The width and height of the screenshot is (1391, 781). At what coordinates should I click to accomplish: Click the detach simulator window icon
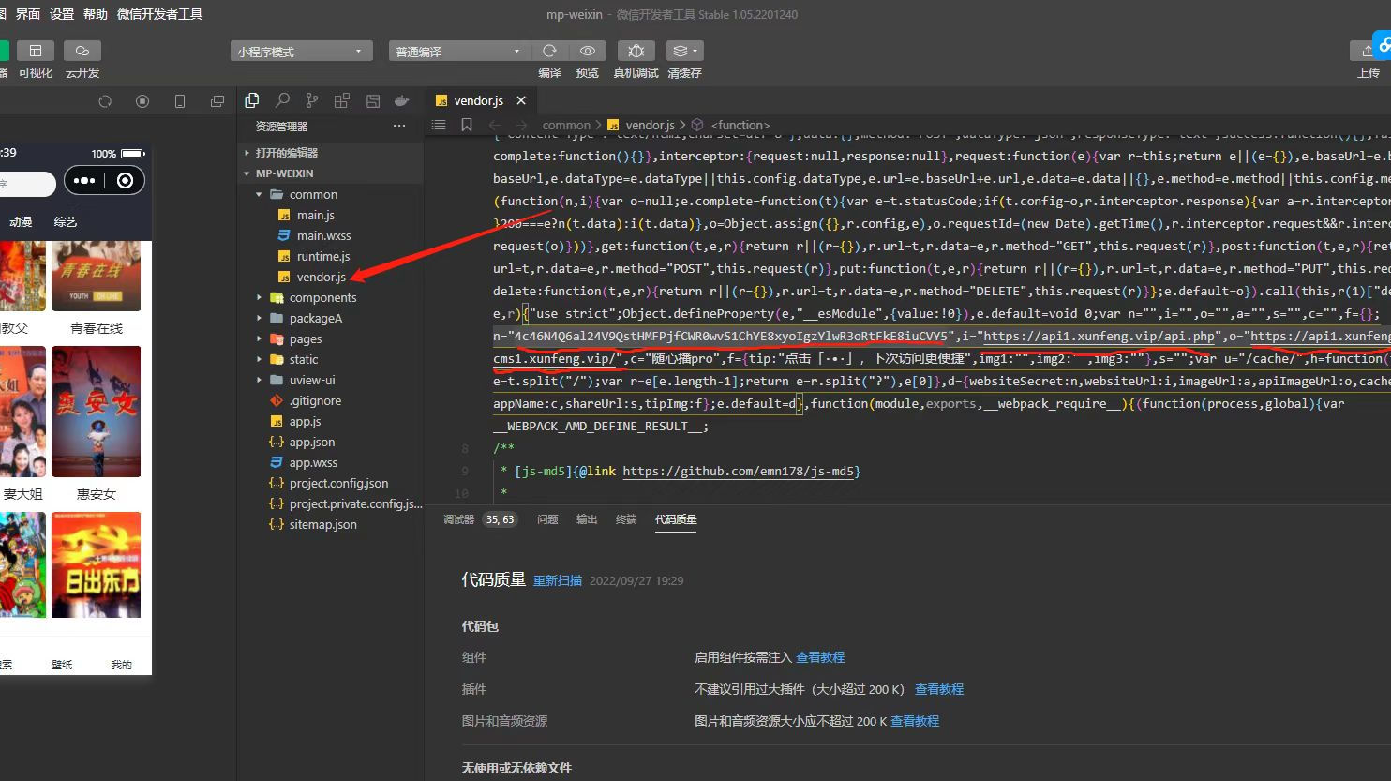click(x=217, y=101)
